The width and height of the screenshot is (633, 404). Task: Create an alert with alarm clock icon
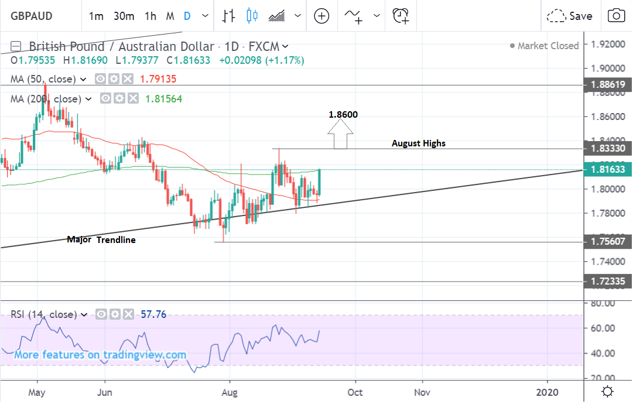[x=401, y=16]
